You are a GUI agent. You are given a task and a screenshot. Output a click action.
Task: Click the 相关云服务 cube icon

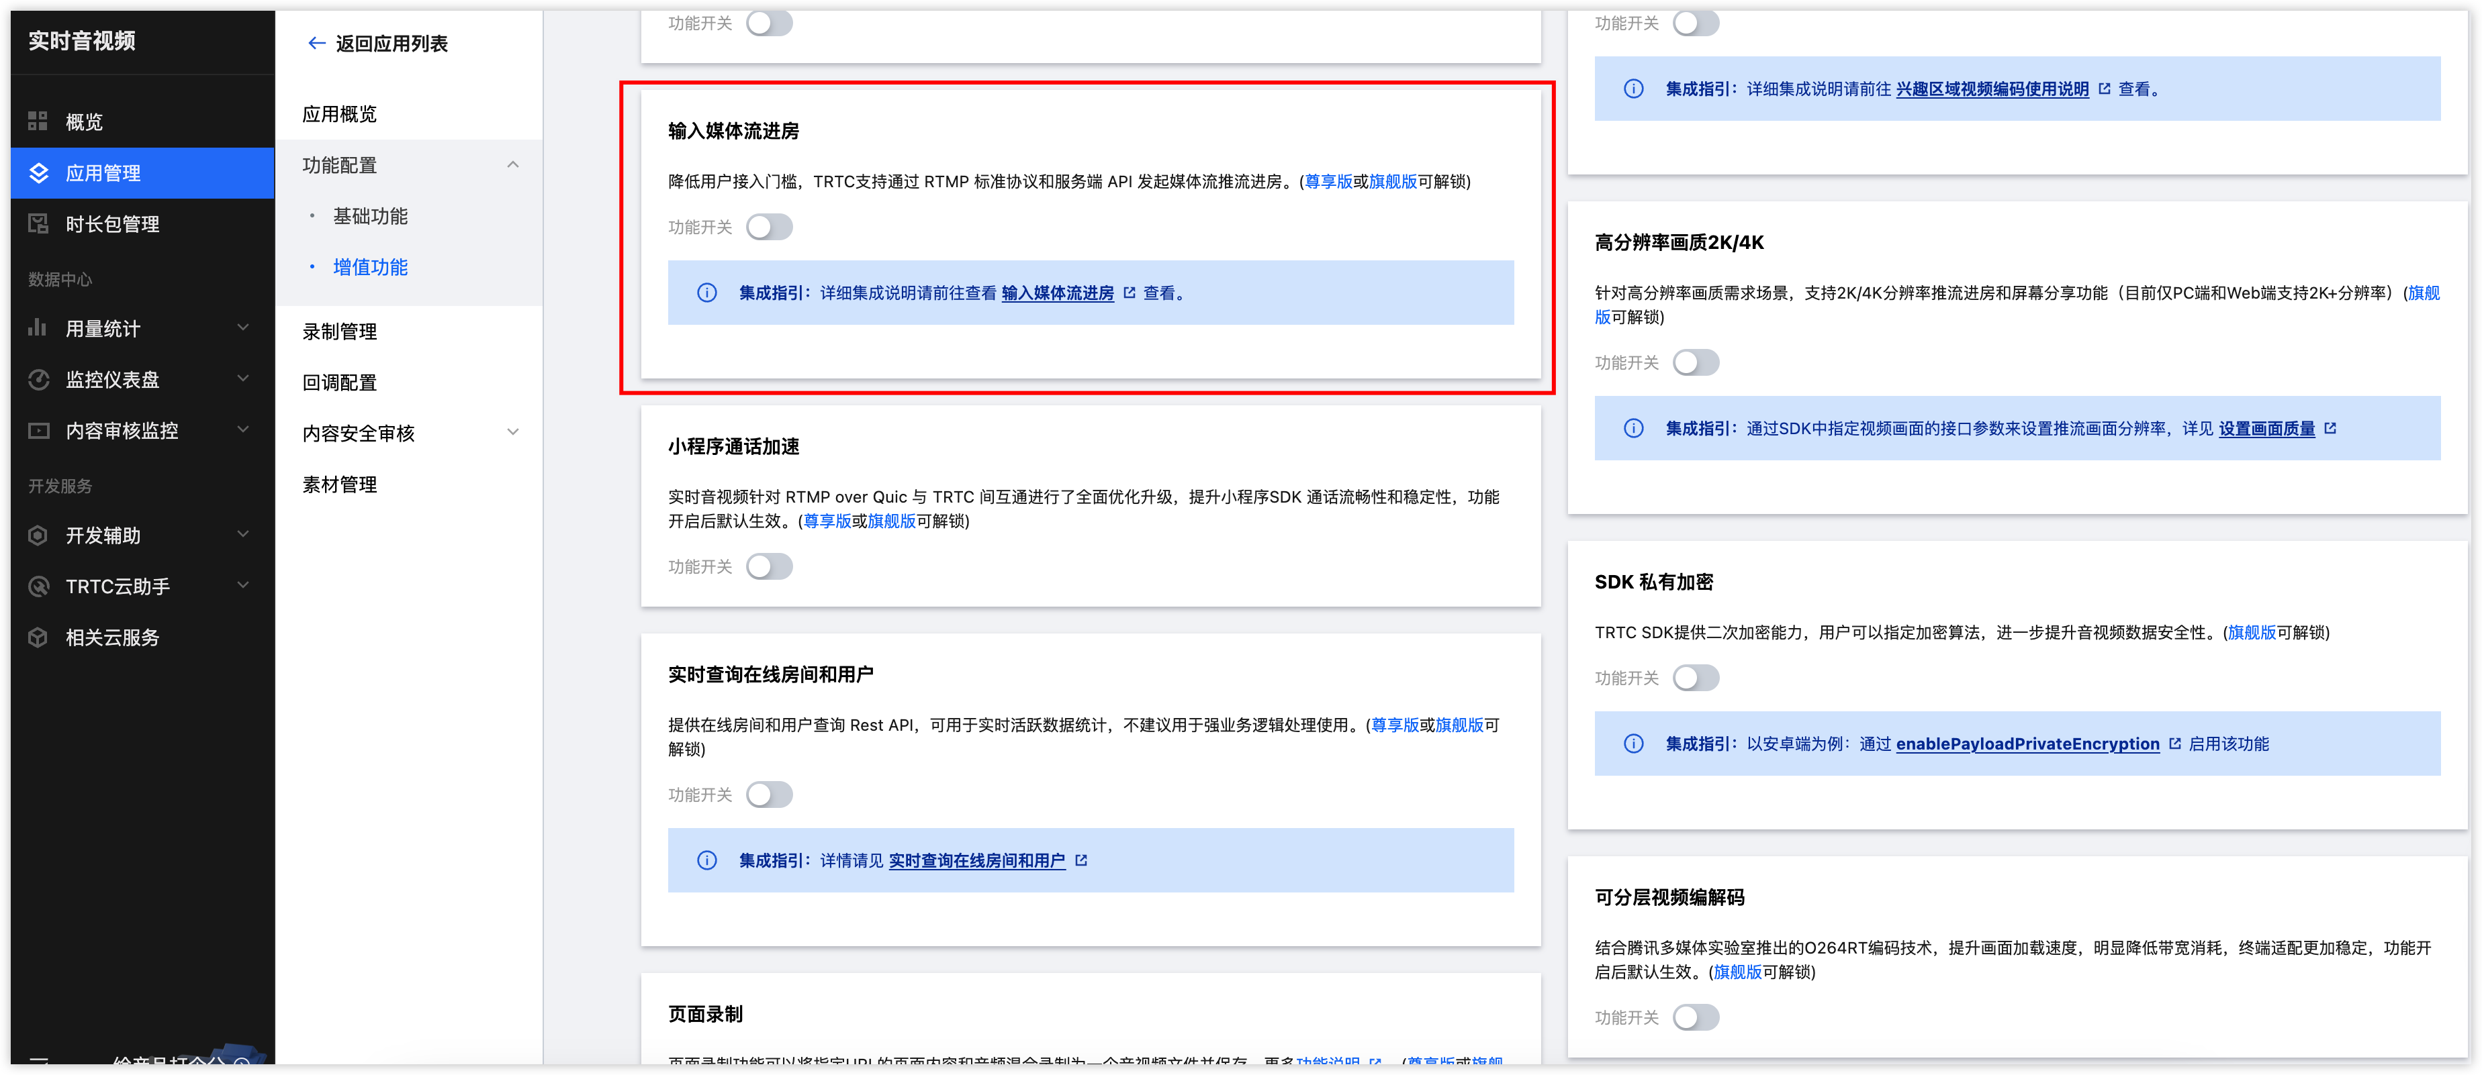[38, 637]
